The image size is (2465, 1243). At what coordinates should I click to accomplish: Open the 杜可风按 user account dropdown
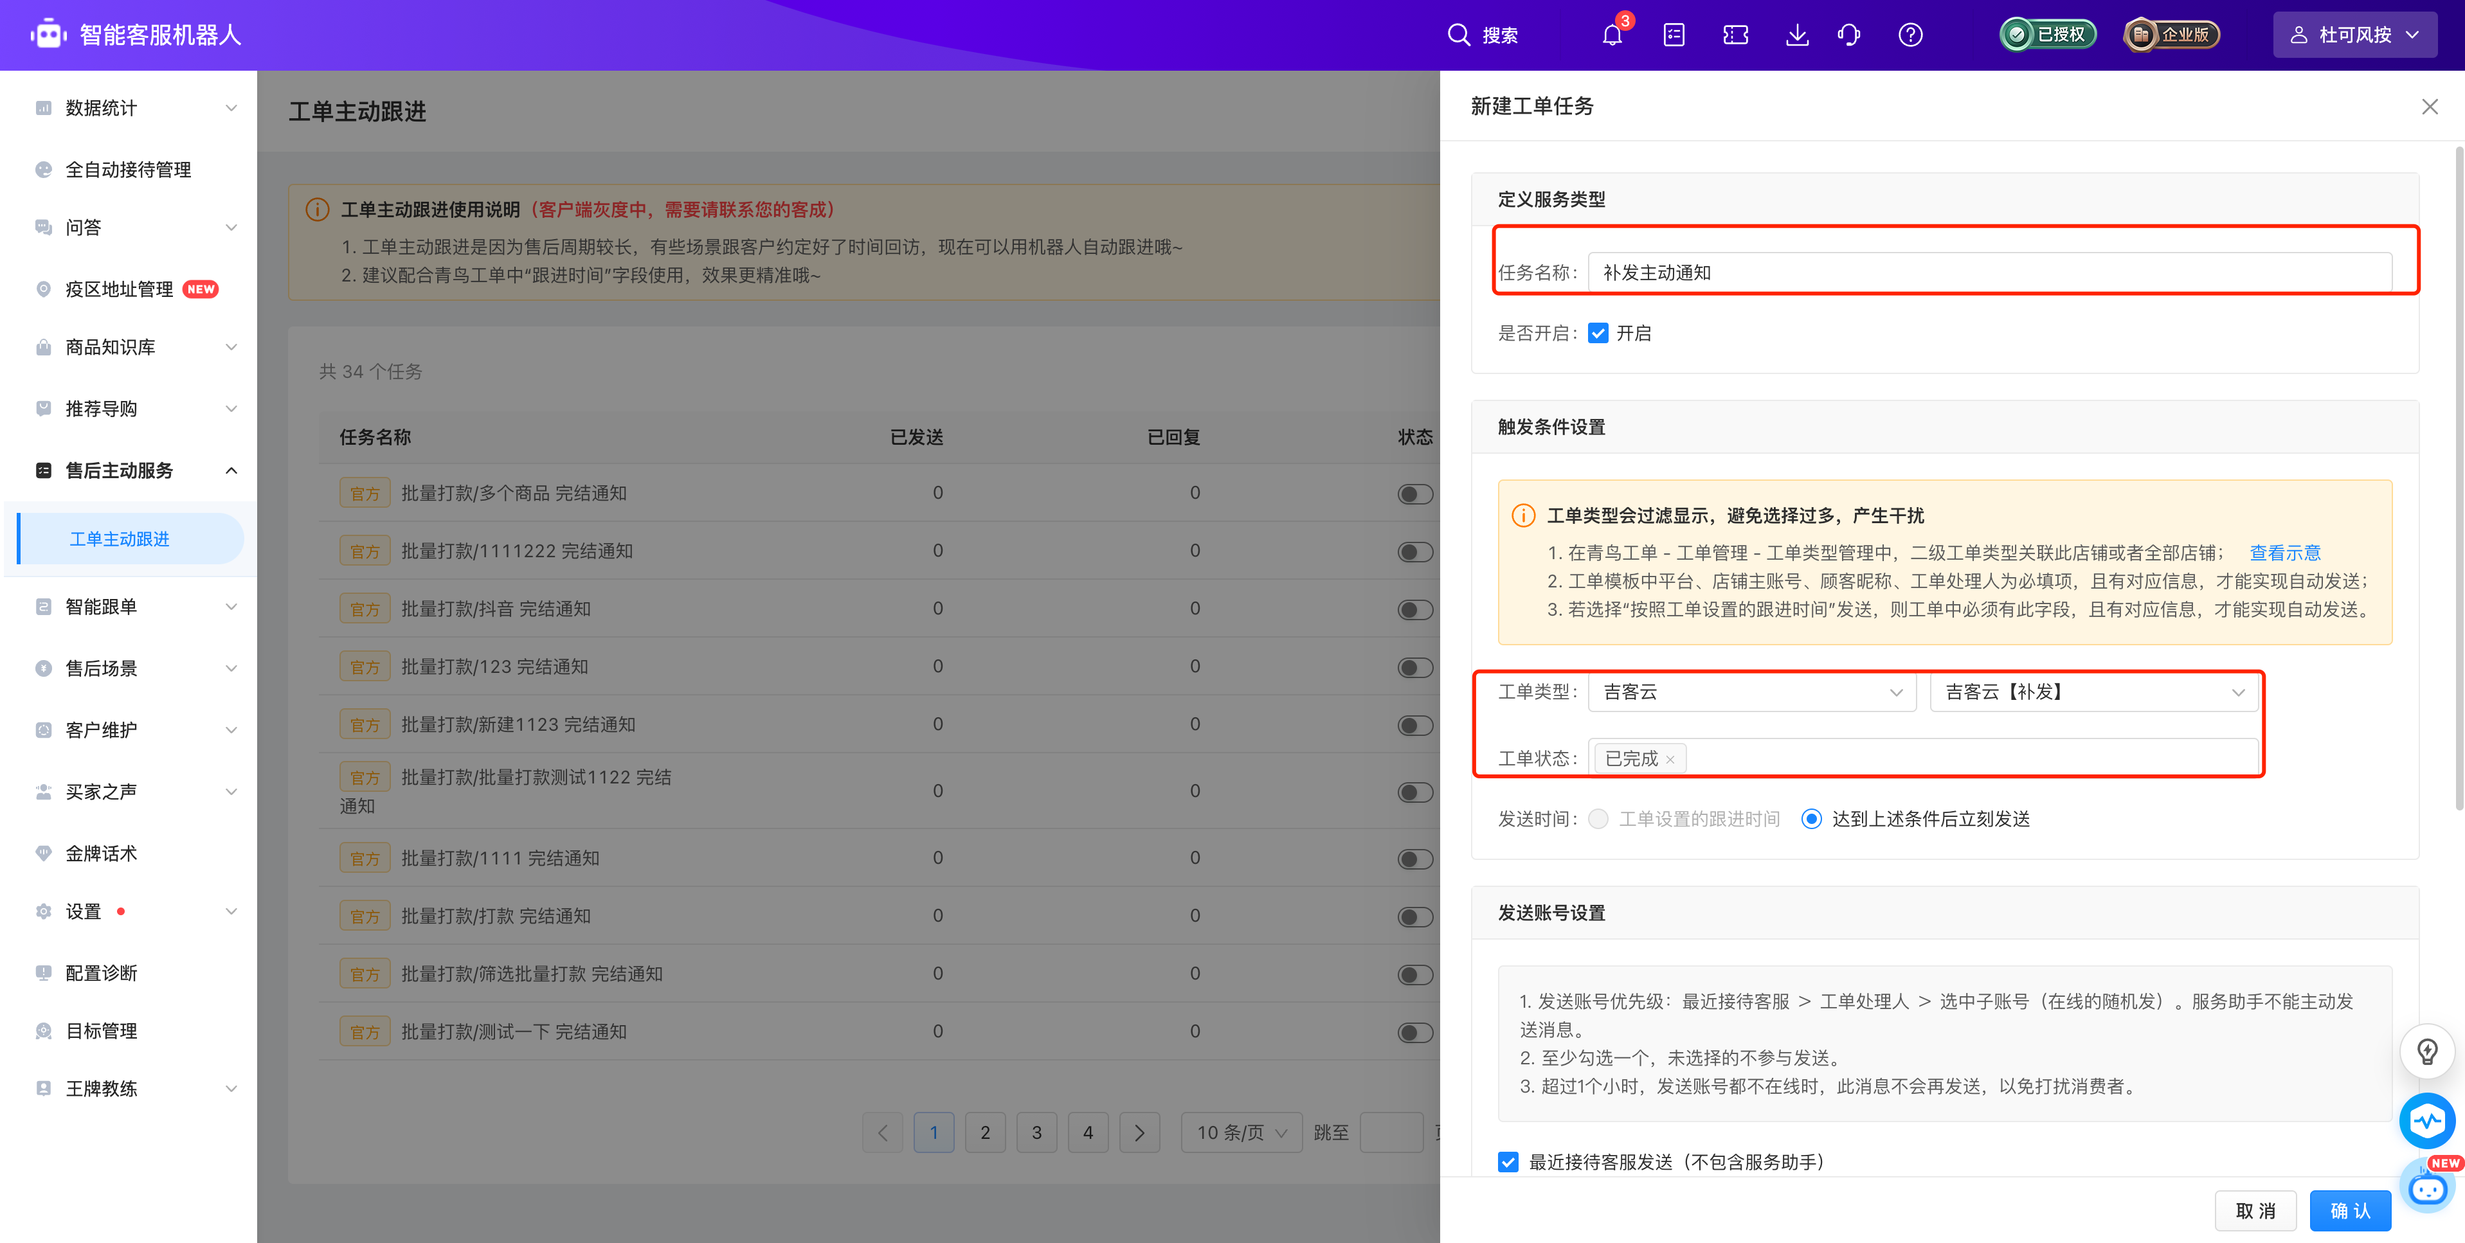pyautogui.click(x=2355, y=35)
